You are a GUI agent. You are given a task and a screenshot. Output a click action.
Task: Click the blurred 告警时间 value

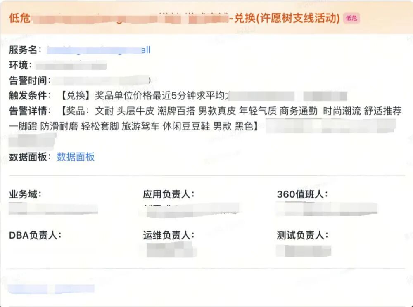(102, 80)
